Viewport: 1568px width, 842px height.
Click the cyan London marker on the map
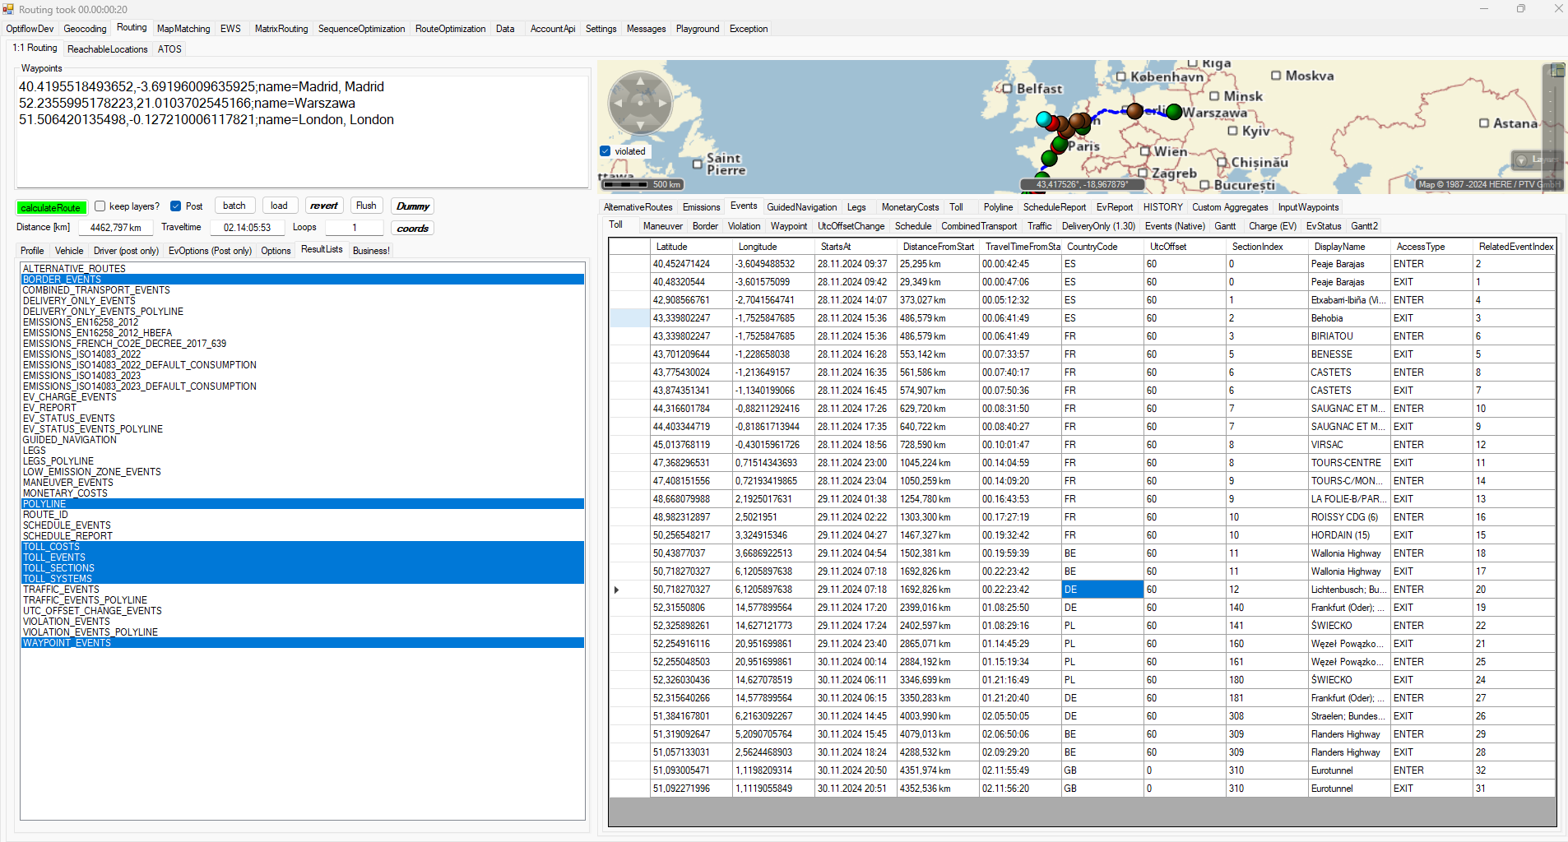pyautogui.click(x=1044, y=119)
